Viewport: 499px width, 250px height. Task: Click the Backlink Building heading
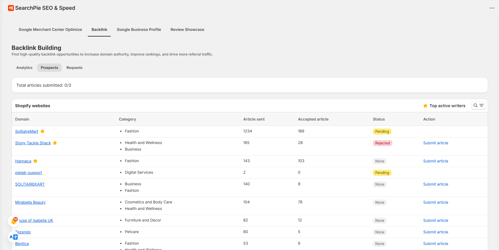coord(36,48)
